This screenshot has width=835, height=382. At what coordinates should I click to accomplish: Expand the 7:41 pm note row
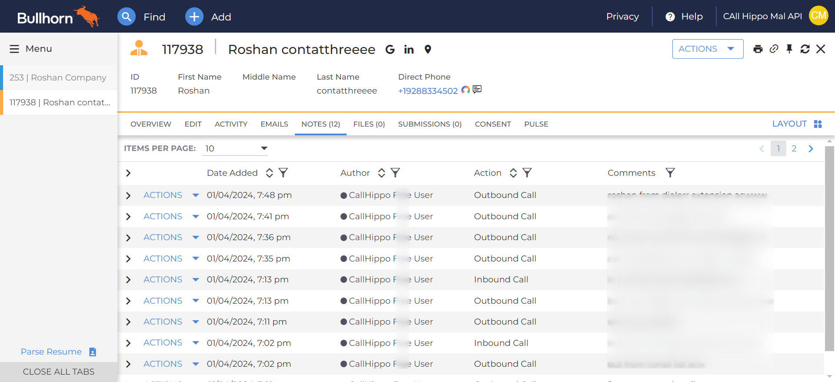[x=128, y=217]
